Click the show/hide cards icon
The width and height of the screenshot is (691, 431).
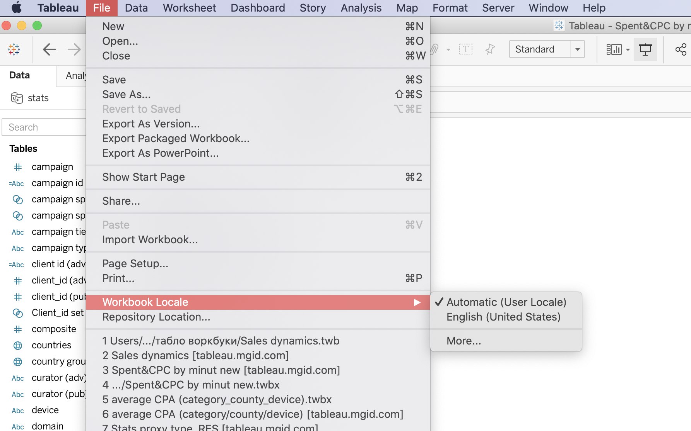614,49
